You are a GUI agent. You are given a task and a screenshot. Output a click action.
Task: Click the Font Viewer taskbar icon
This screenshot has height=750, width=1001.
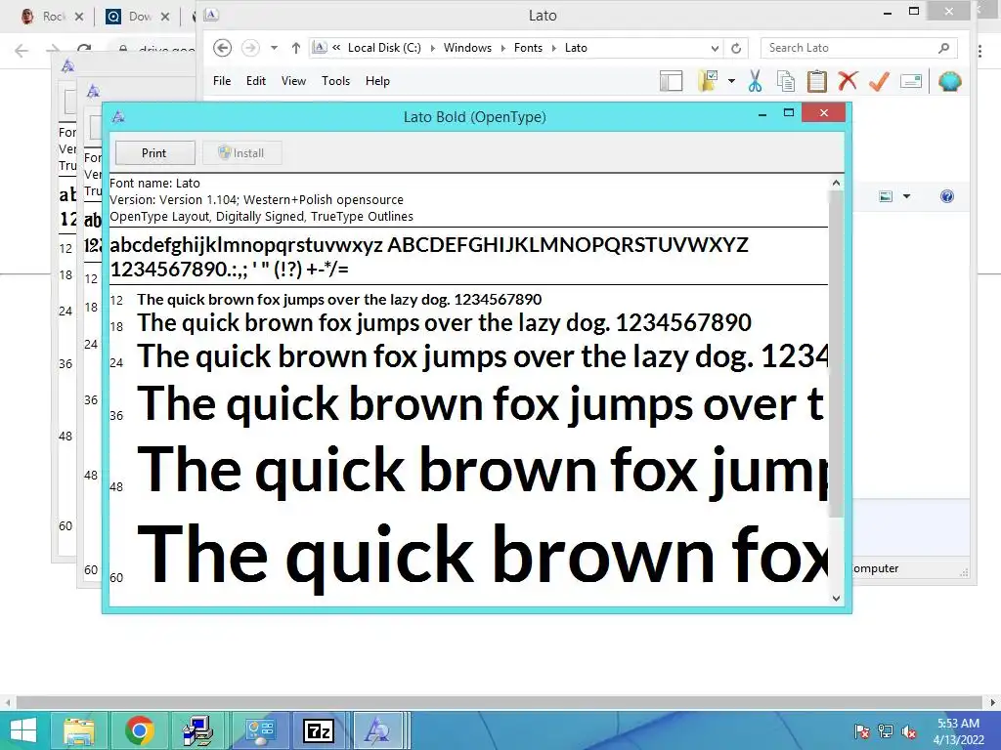pos(377,730)
